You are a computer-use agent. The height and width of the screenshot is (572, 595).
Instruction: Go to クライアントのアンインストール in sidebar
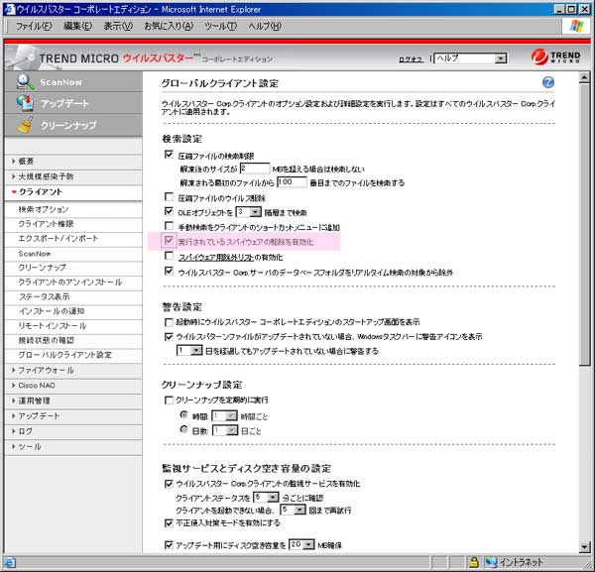(x=70, y=282)
